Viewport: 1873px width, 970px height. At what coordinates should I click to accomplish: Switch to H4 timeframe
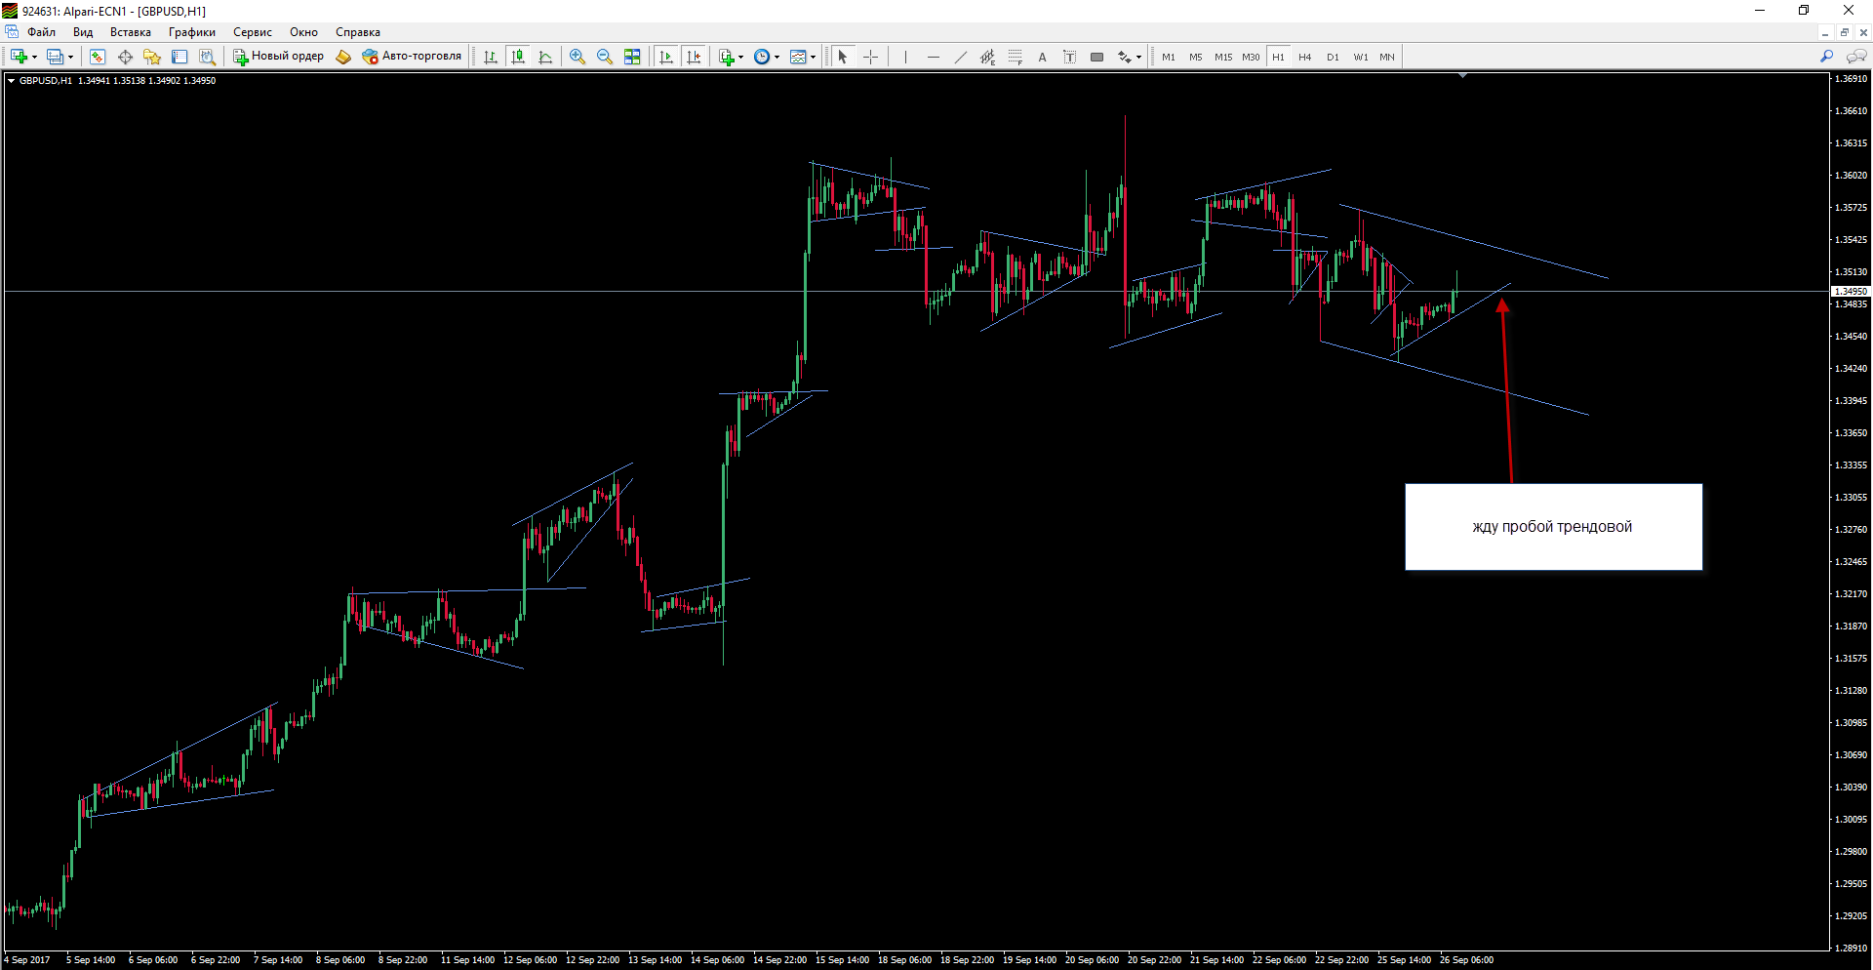point(1305,57)
